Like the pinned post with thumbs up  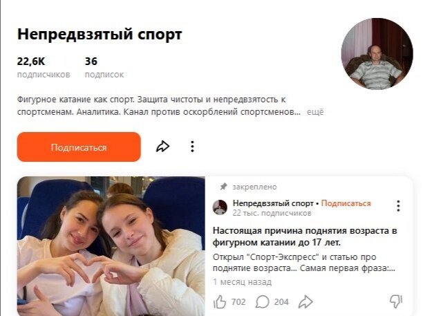click(x=220, y=302)
